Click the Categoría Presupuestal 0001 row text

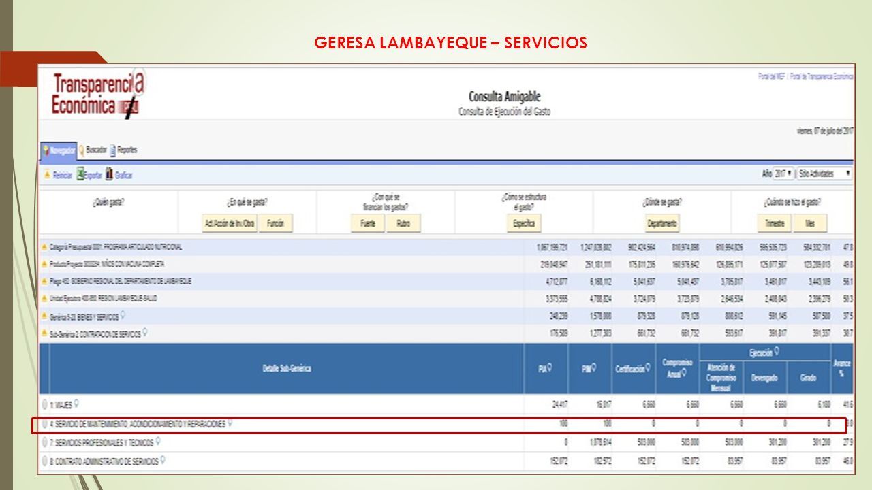point(116,247)
